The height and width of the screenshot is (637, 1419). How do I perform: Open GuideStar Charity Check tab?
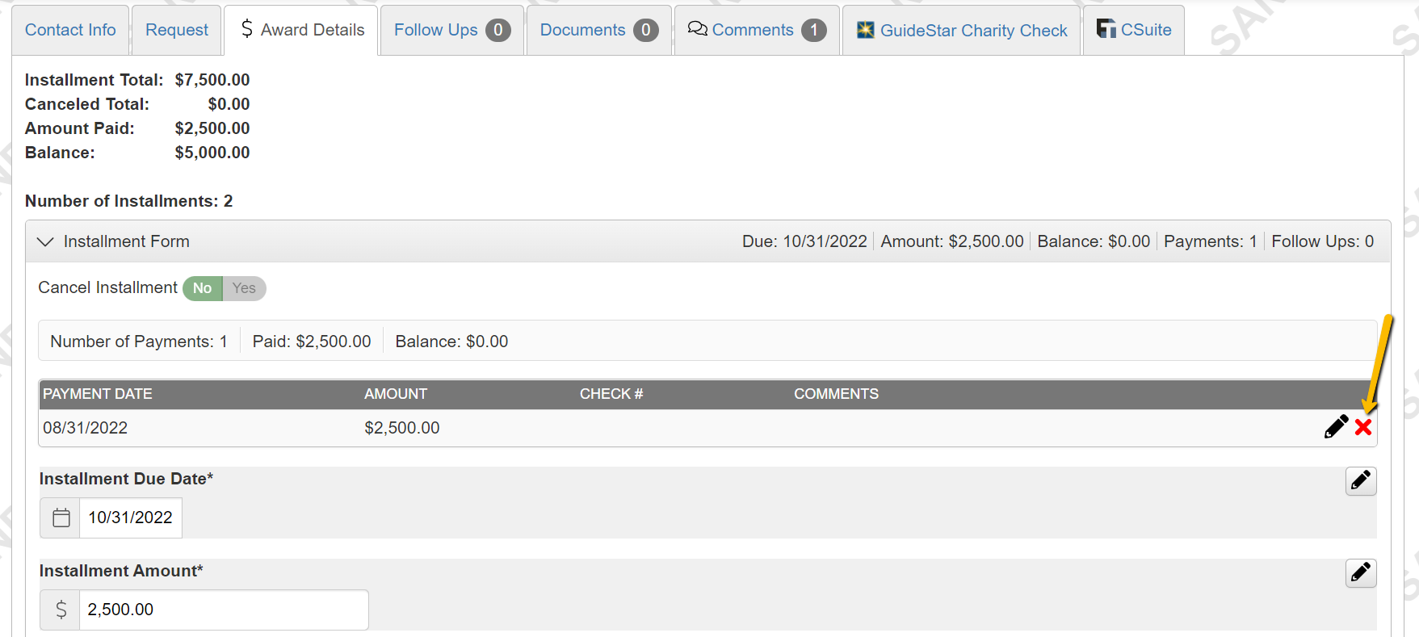pos(961,30)
